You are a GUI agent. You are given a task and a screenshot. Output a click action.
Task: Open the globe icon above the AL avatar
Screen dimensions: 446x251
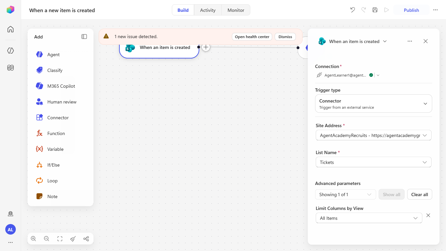(x=11, y=214)
